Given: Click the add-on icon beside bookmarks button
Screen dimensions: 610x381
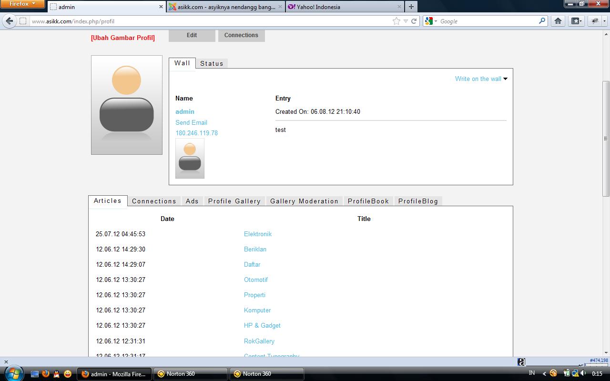Looking at the screenshot, I should point(594,21).
